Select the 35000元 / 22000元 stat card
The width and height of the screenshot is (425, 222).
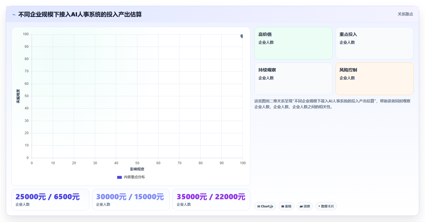click(x=211, y=200)
